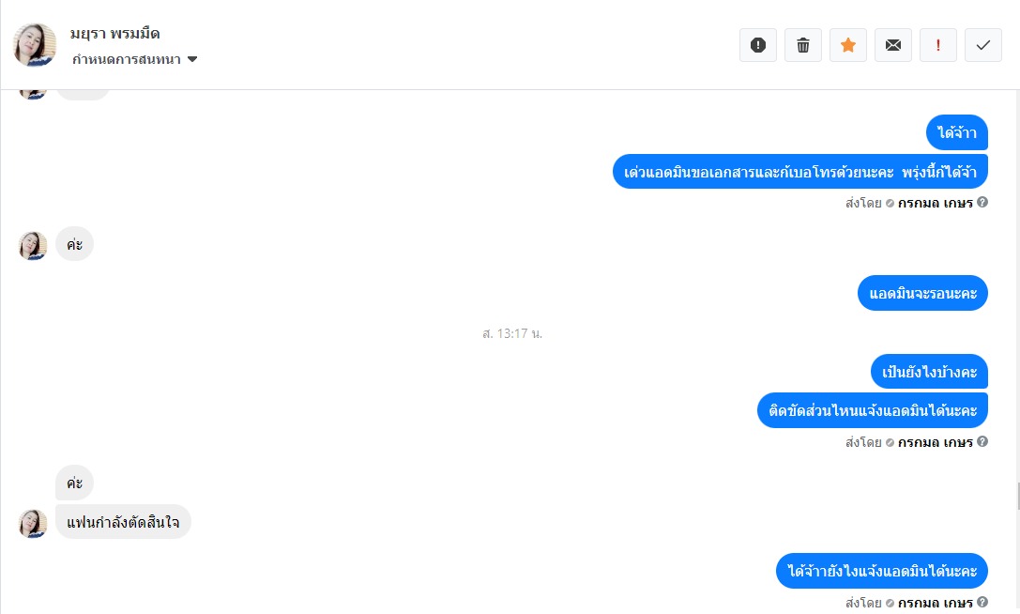Click the spam report exclamation circle icon

(x=758, y=45)
